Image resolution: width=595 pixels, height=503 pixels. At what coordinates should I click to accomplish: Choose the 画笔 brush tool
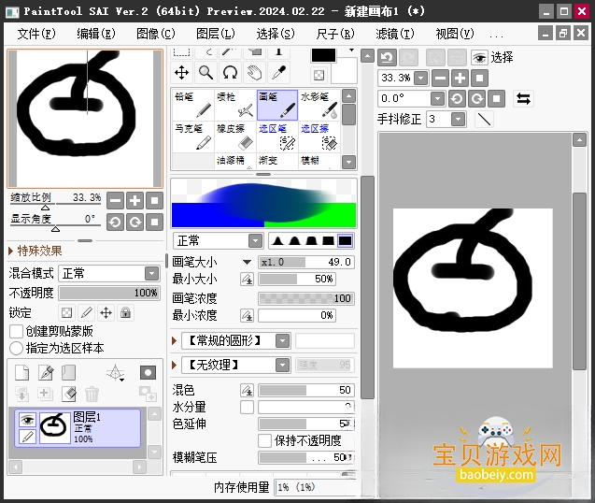[x=277, y=105]
